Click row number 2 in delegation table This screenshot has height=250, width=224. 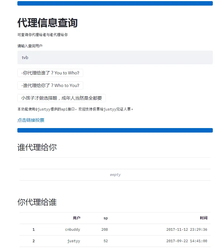[x=34, y=241]
